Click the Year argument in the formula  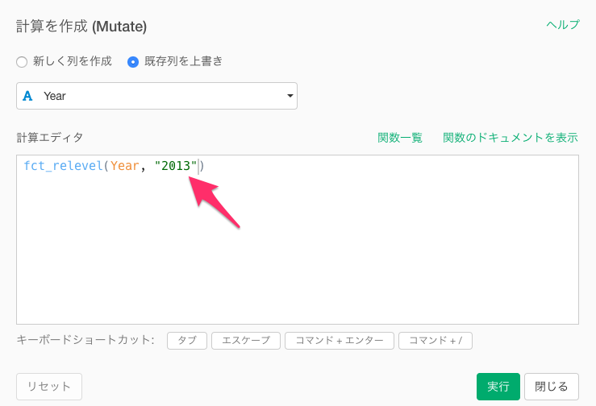pos(125,166)
